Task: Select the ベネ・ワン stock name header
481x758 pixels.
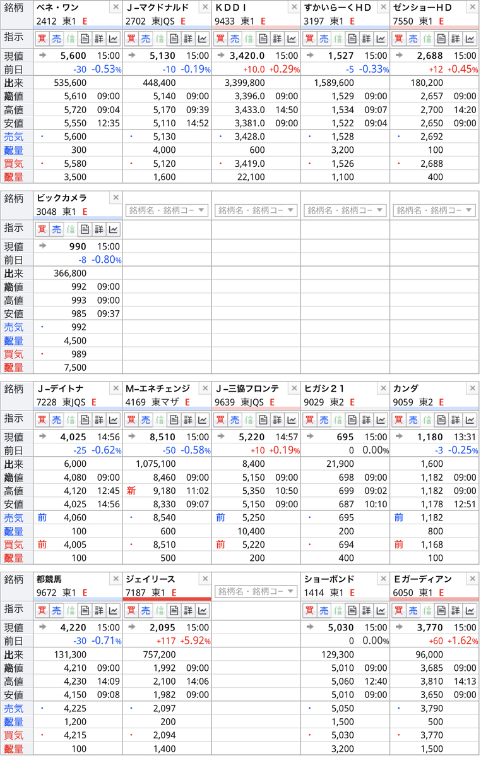Action: coord(57,8)
